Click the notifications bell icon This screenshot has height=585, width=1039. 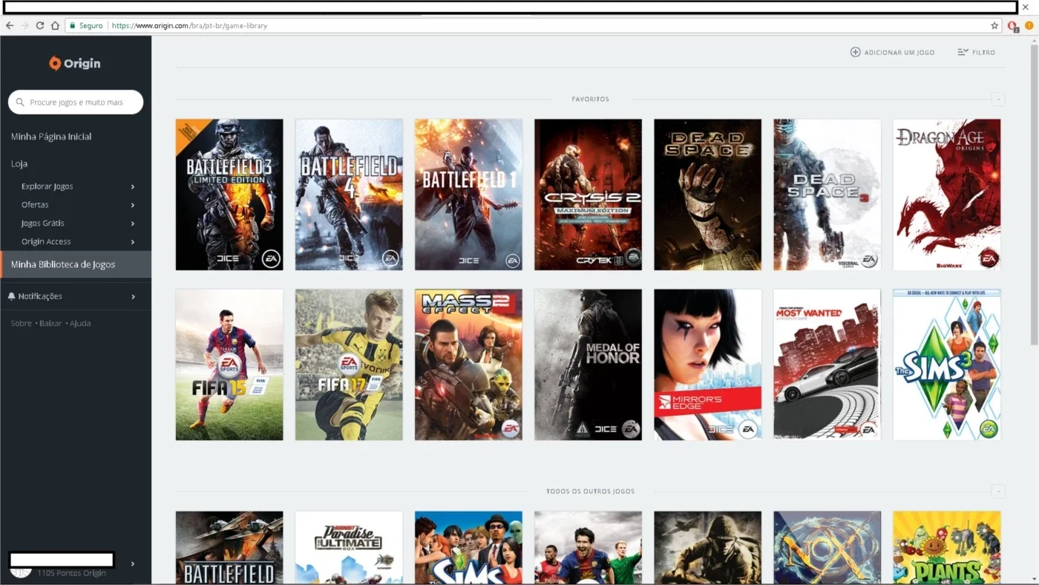tap(11, 296)
